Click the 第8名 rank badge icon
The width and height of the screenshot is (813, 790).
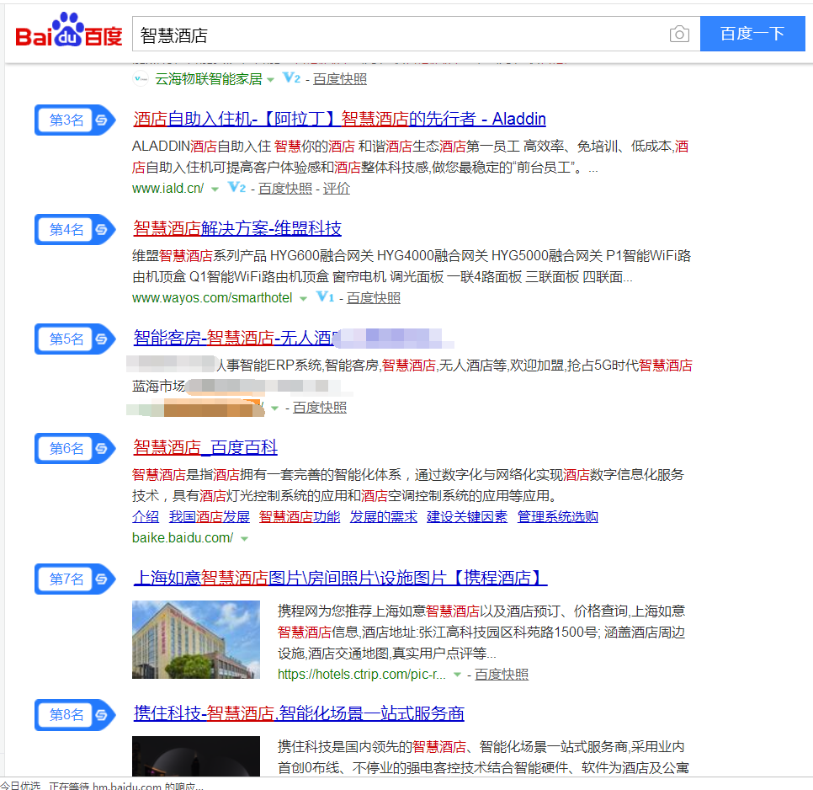pyautogui.click(x=75, y=715)
